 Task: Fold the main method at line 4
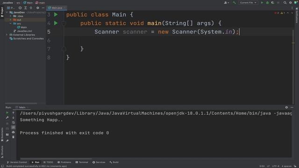pyautogui.click(x=64, y=23)
